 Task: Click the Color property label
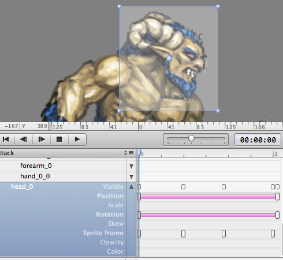point(115,251)
